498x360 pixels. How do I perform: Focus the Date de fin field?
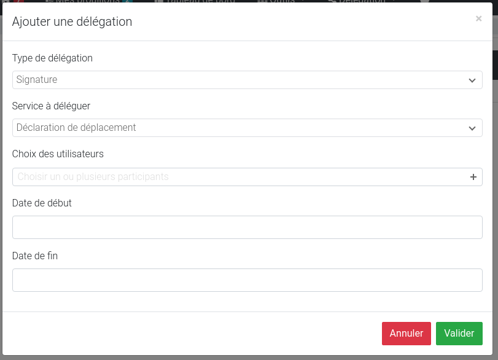(x=247, y=280)
